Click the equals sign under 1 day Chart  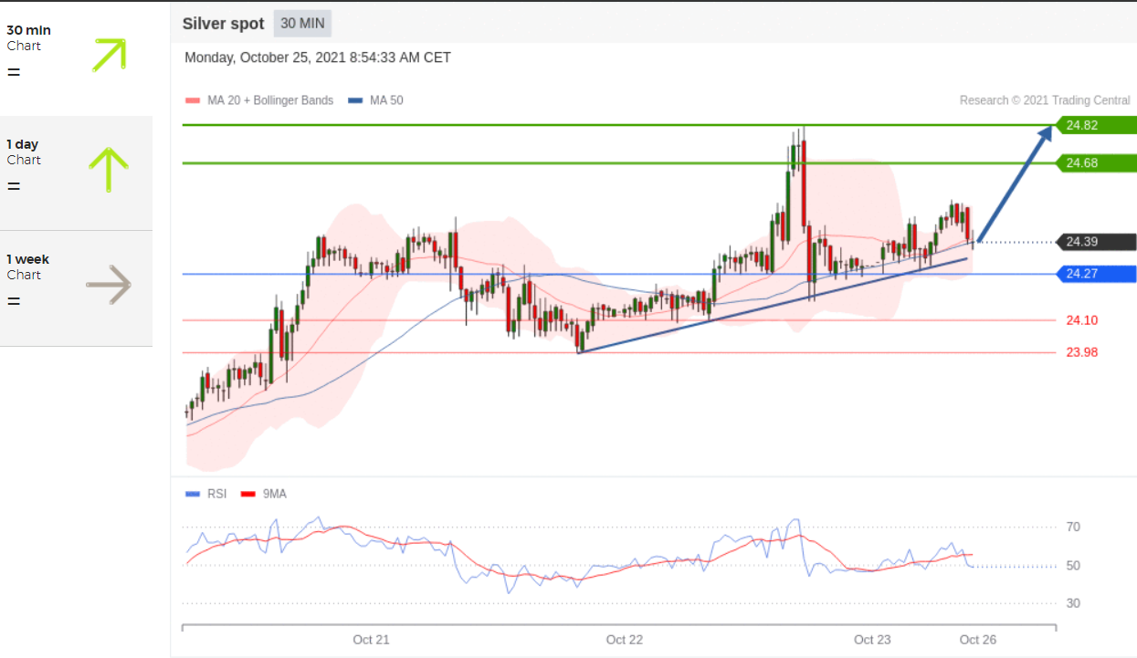pyautogui.click(x=14, y=185)
